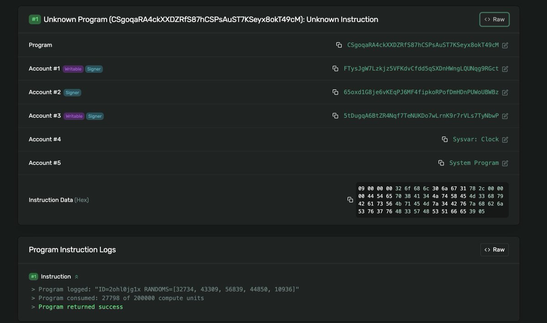This screenshot has width=547, height=323.
Task: Click the 'Account #4' label
Action: (x=45, y=139)
